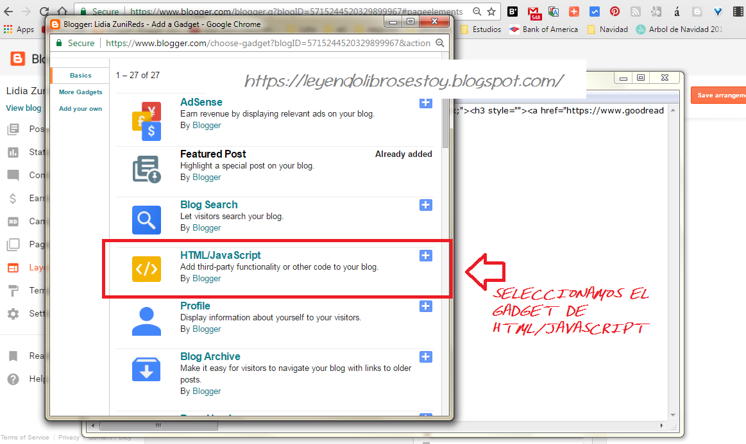The width and height of the screenshot is (746, 444).
Task: Open Gmail via the extension showing 548 unread
Action: 534,12
